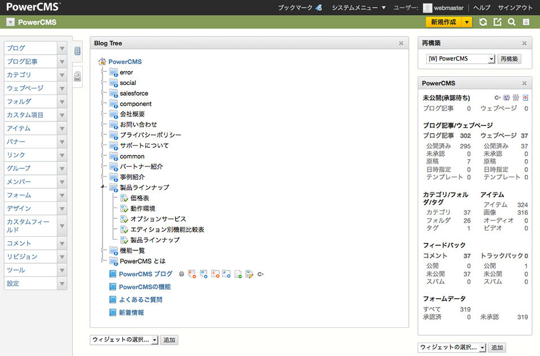Create new blog entry icon in PowerCMS ブログ row
Screen dimensions: 540x356
click(192, 274)
